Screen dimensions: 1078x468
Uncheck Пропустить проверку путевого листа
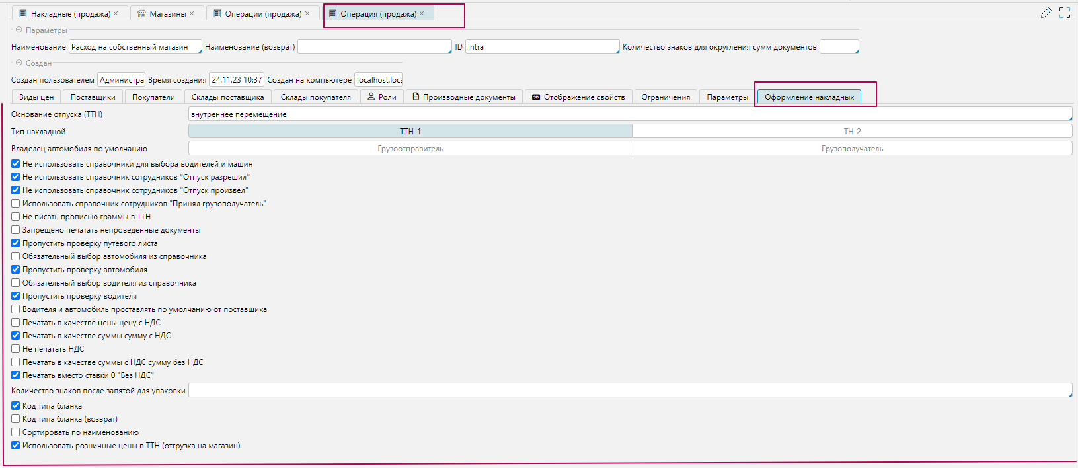click(x=16, y=243)
